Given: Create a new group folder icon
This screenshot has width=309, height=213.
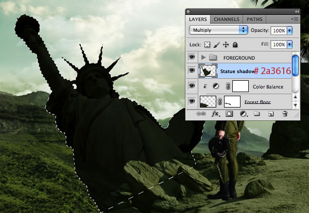Looking at the screenshot, I should tap(256, 114).
